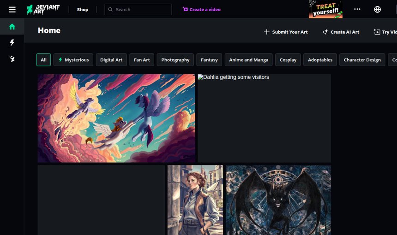Click the DeviantArt logo
The height and width of the screenshot is (235, 397).
(x=43, y=10)
